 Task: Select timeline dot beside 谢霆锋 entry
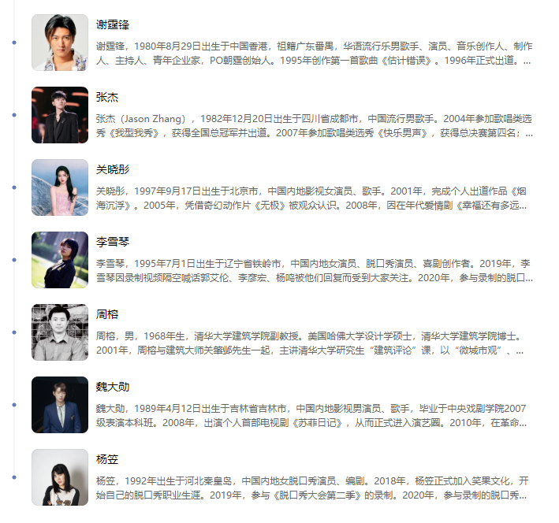[x=14, y=43]
